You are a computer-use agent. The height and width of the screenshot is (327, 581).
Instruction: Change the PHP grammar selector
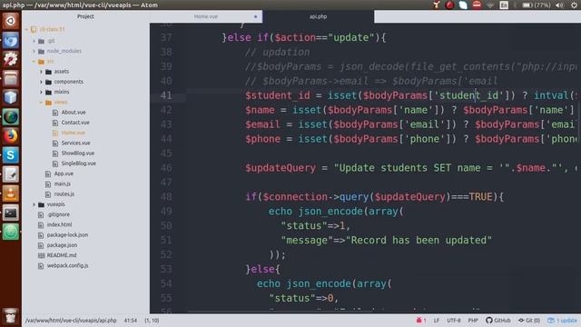point(473,320)
